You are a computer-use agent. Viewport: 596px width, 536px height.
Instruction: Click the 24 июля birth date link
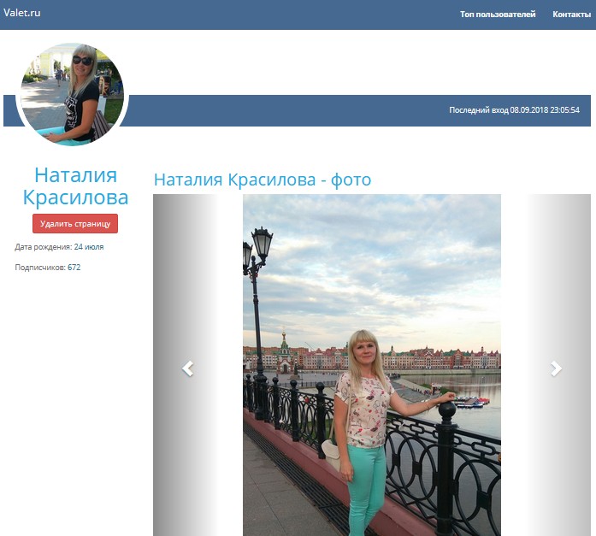(x=89, y=247)
